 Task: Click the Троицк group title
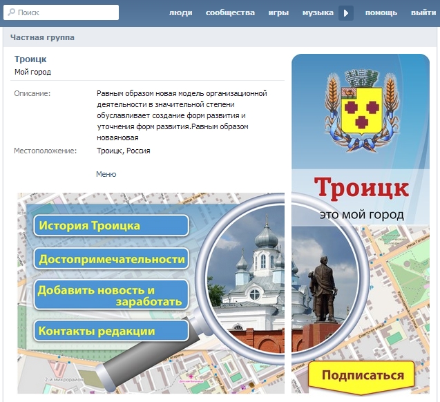[x=30, y=59]
